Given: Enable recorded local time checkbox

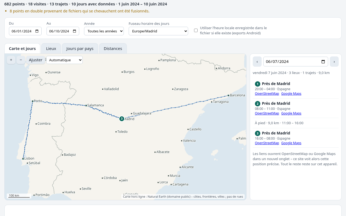Looking at the screenshot, I should tap(196, 31).
